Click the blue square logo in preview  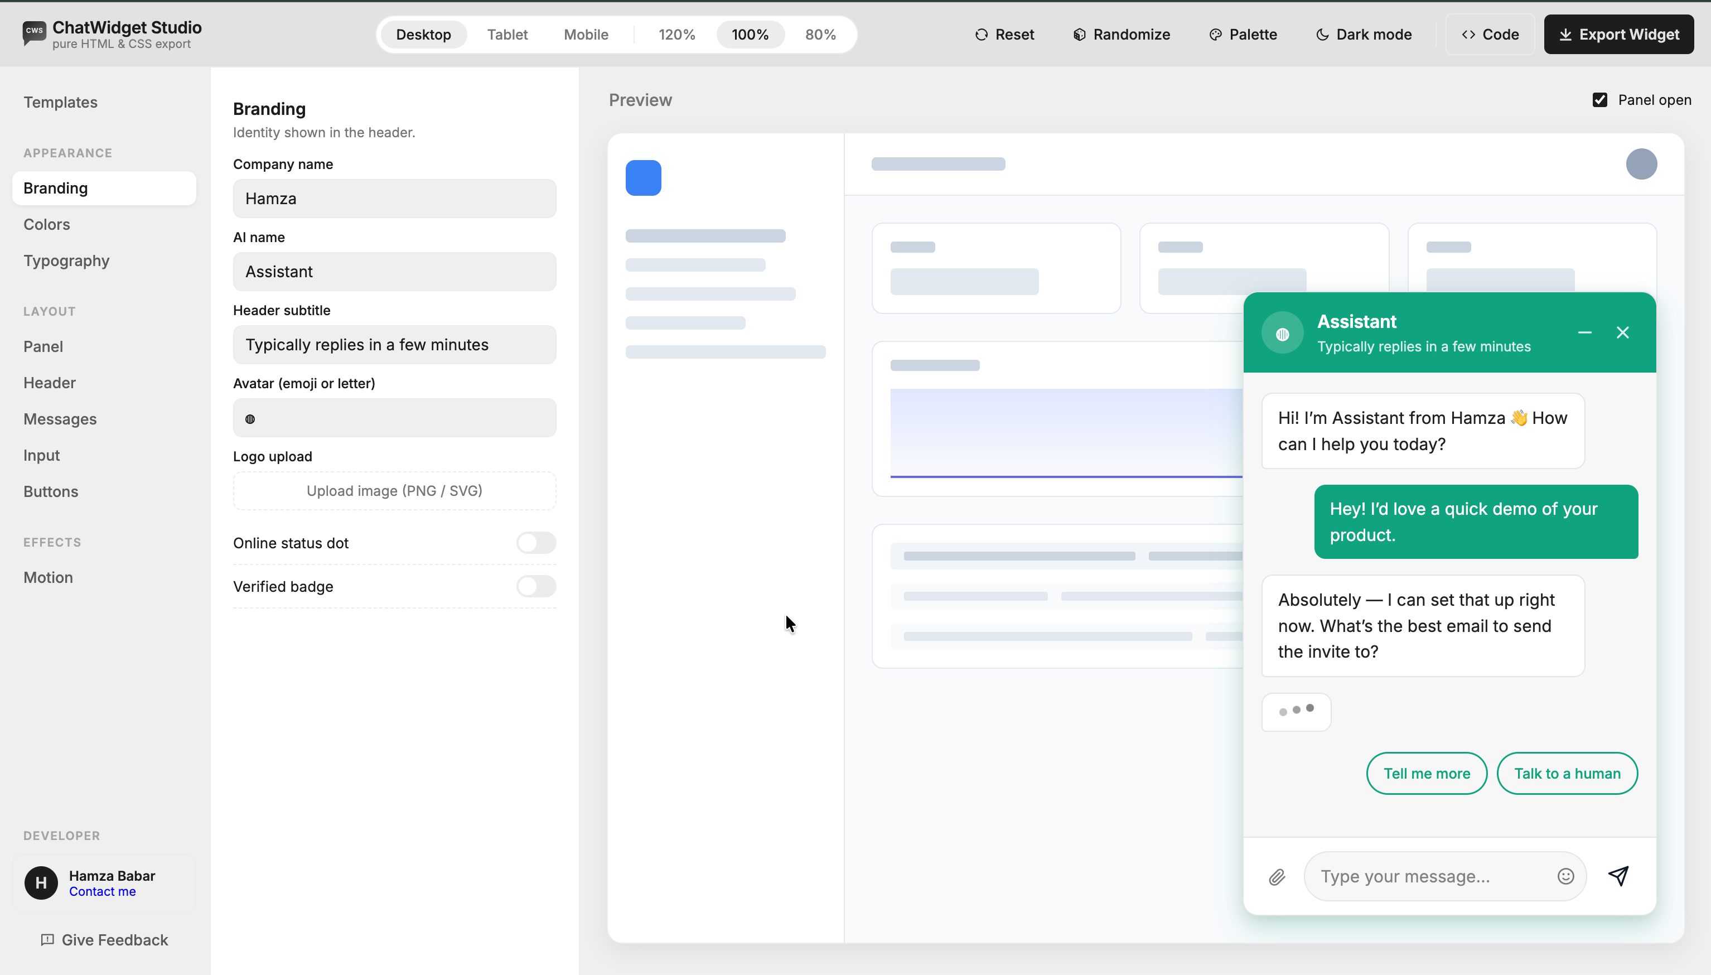click(644, 177)
